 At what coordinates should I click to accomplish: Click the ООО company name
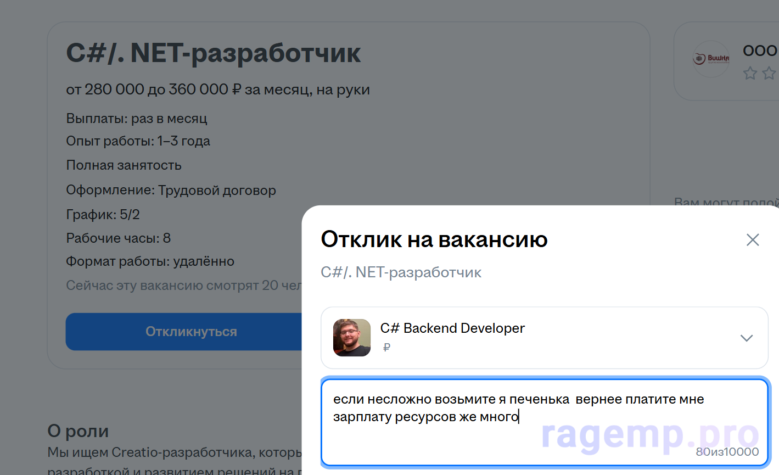coord(760,50)
